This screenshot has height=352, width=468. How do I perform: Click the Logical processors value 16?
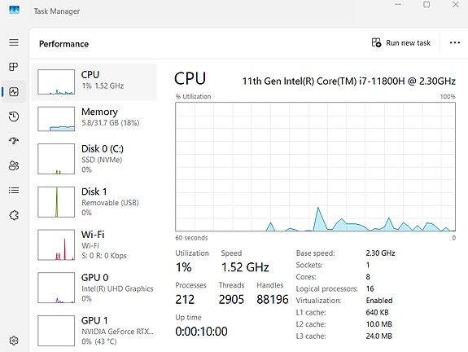[370, 288]
